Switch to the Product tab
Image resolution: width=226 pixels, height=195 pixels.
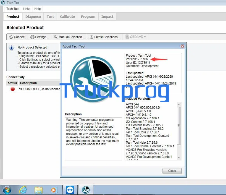point(13,17)
